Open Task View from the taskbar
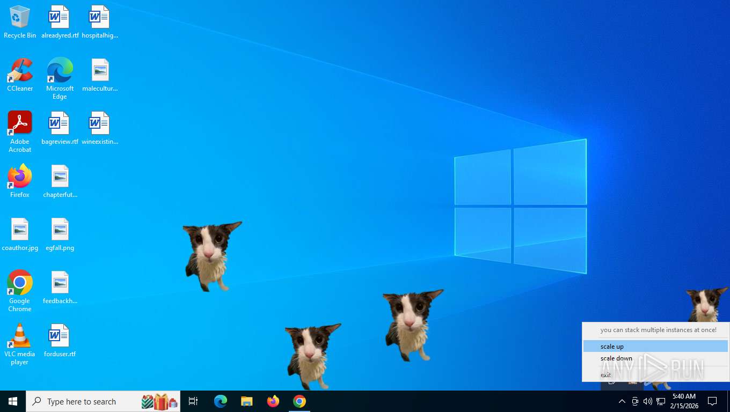The image size is (730, 412). [193, 401]
